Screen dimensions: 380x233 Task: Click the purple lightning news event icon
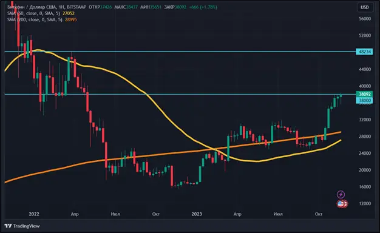click(x=341, y=194)
